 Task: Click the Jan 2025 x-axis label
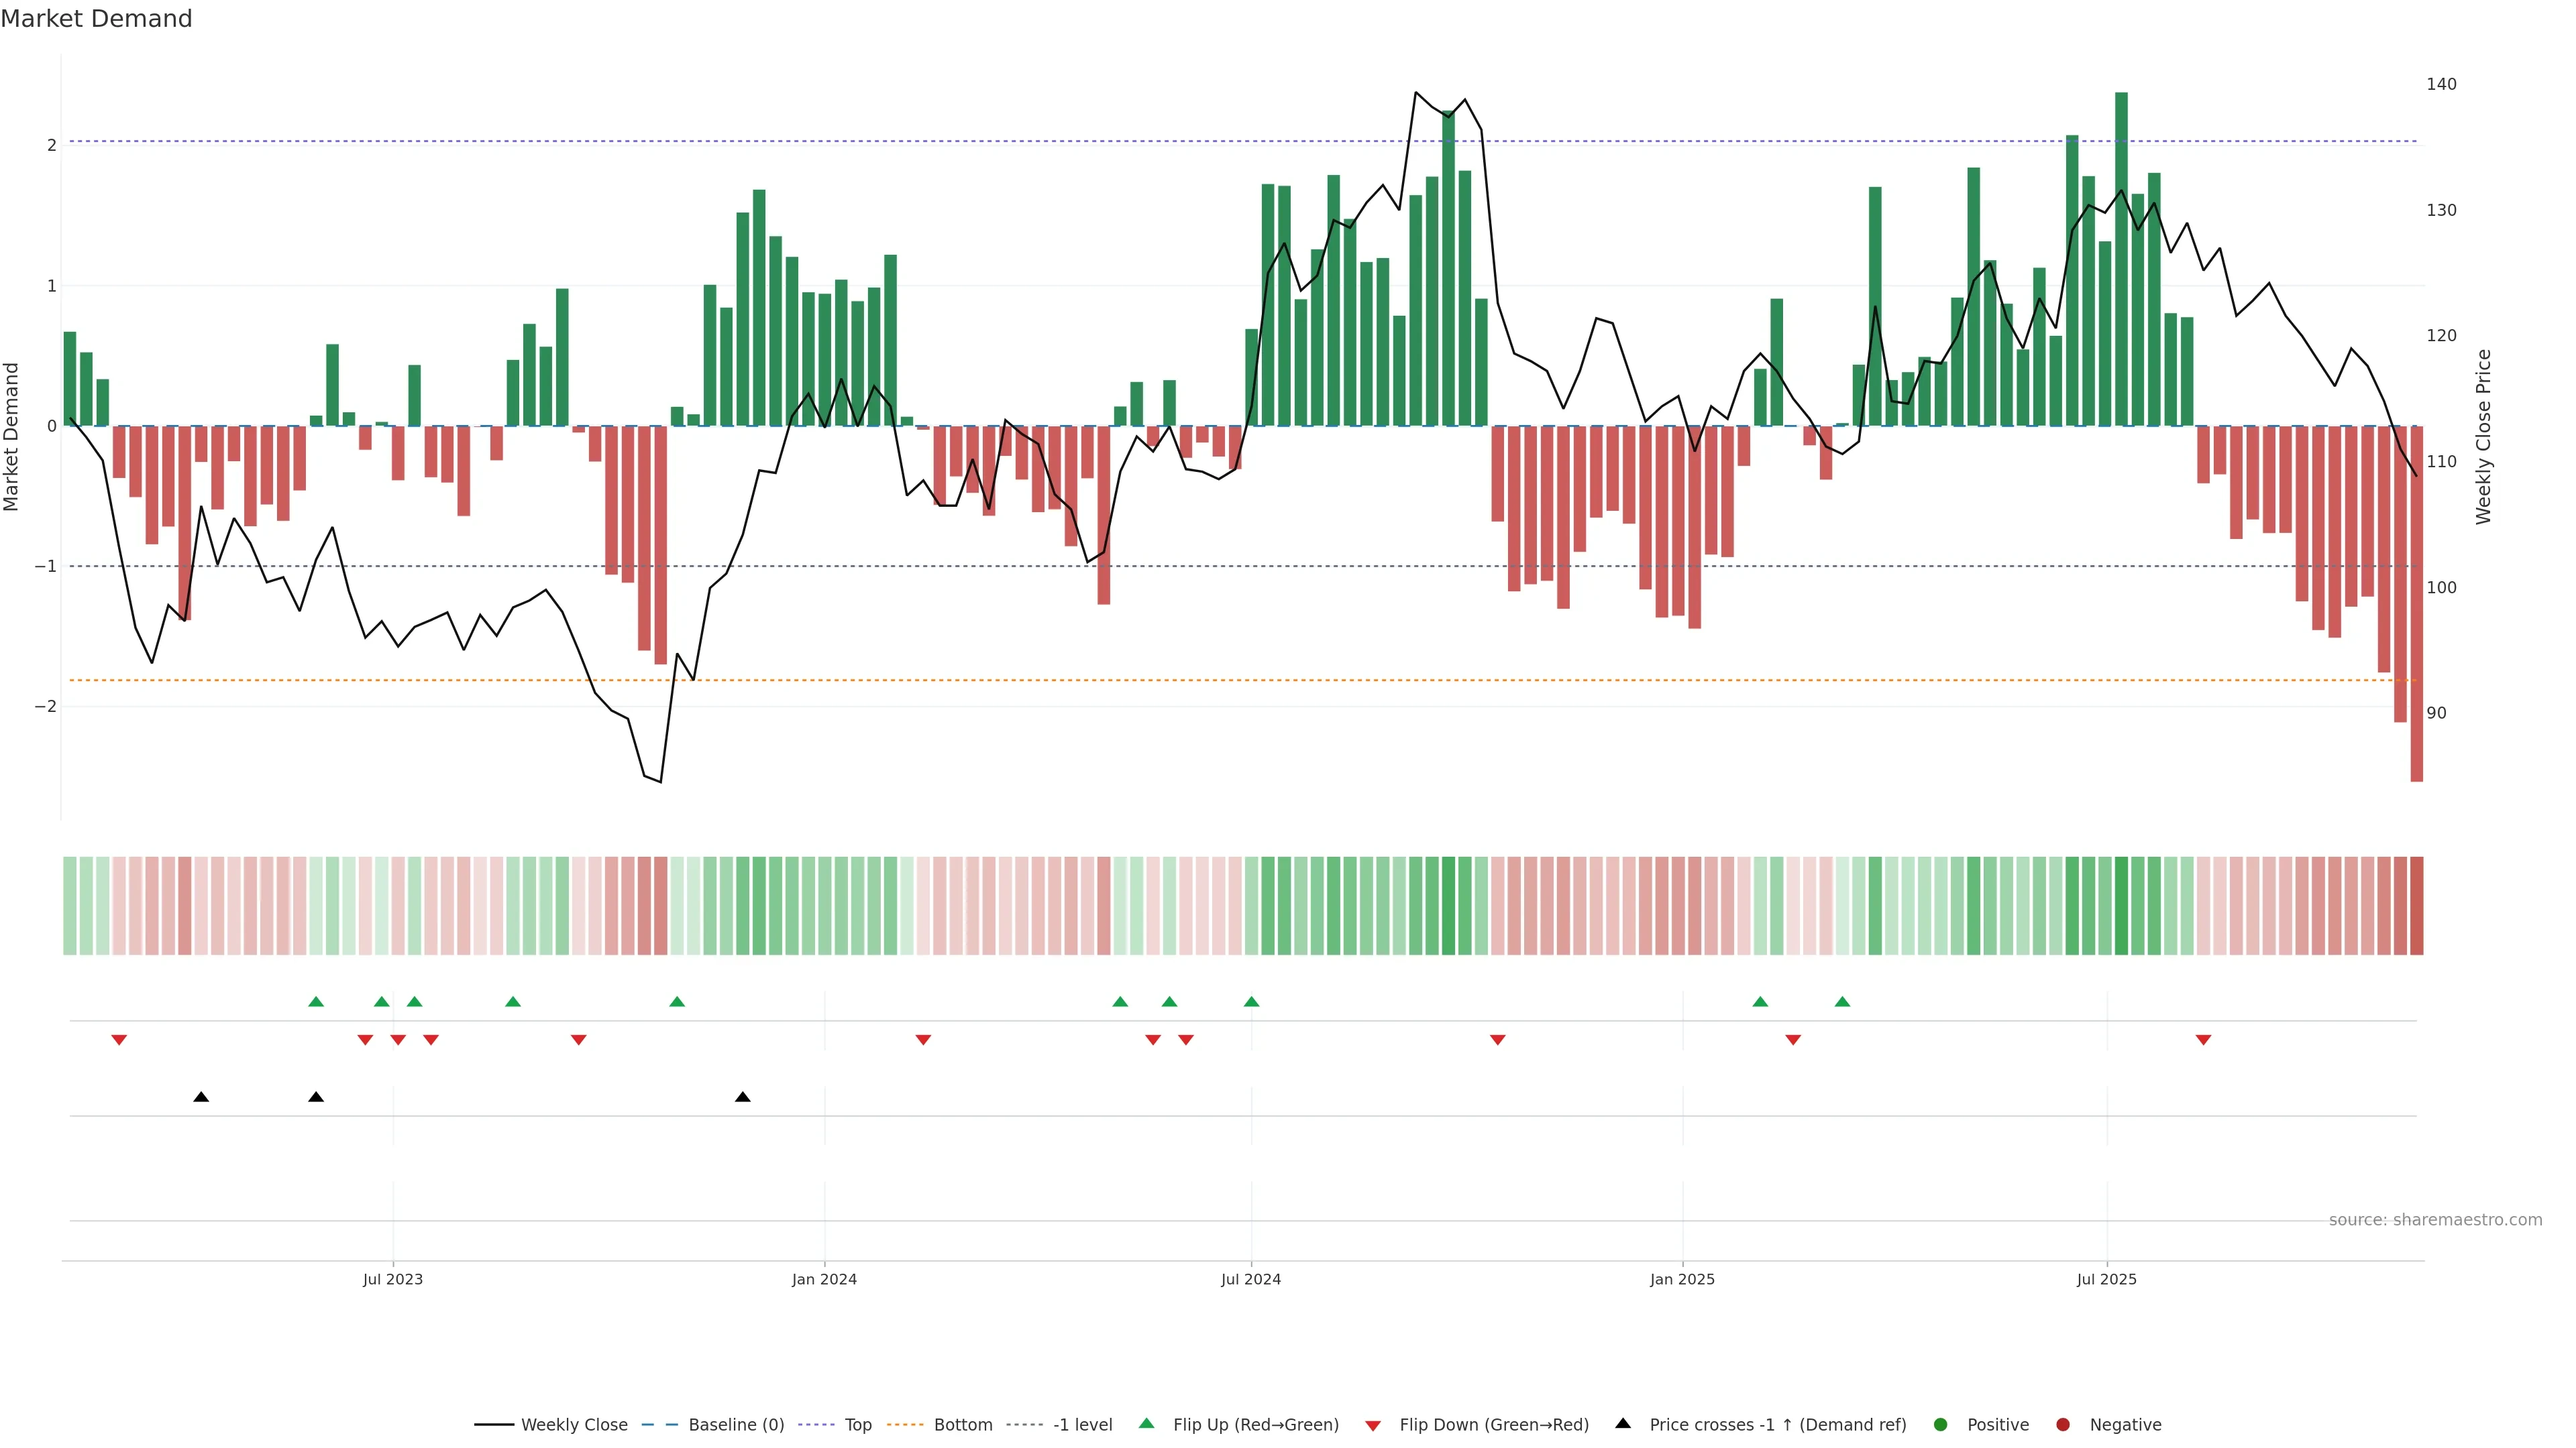point(1682,1279)
